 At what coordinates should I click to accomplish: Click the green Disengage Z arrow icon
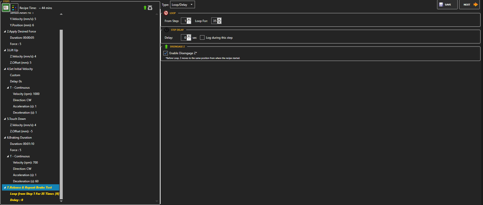[x=166, y=46]
